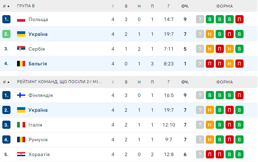This screenshot has width=258, height=162.
Task: Click Г goals header in second-place ranking table
Action: pos(169,82)
